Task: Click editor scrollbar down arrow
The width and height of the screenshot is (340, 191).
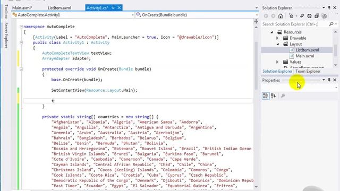Action: pos(256,186)
